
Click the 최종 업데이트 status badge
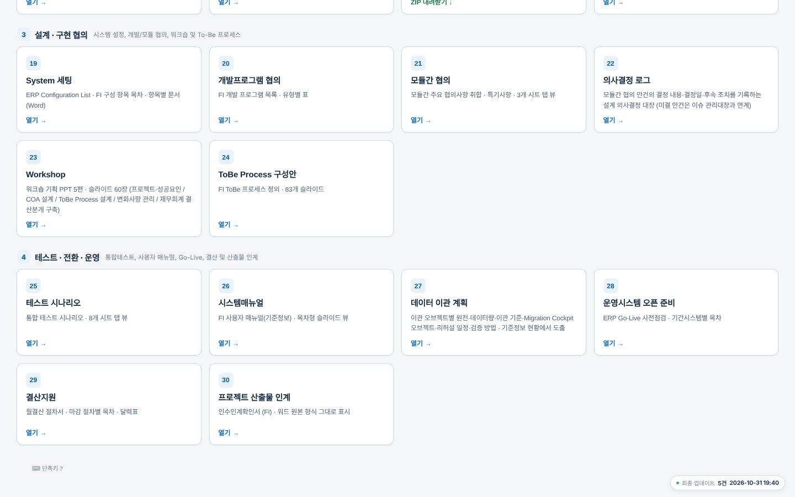727,483
